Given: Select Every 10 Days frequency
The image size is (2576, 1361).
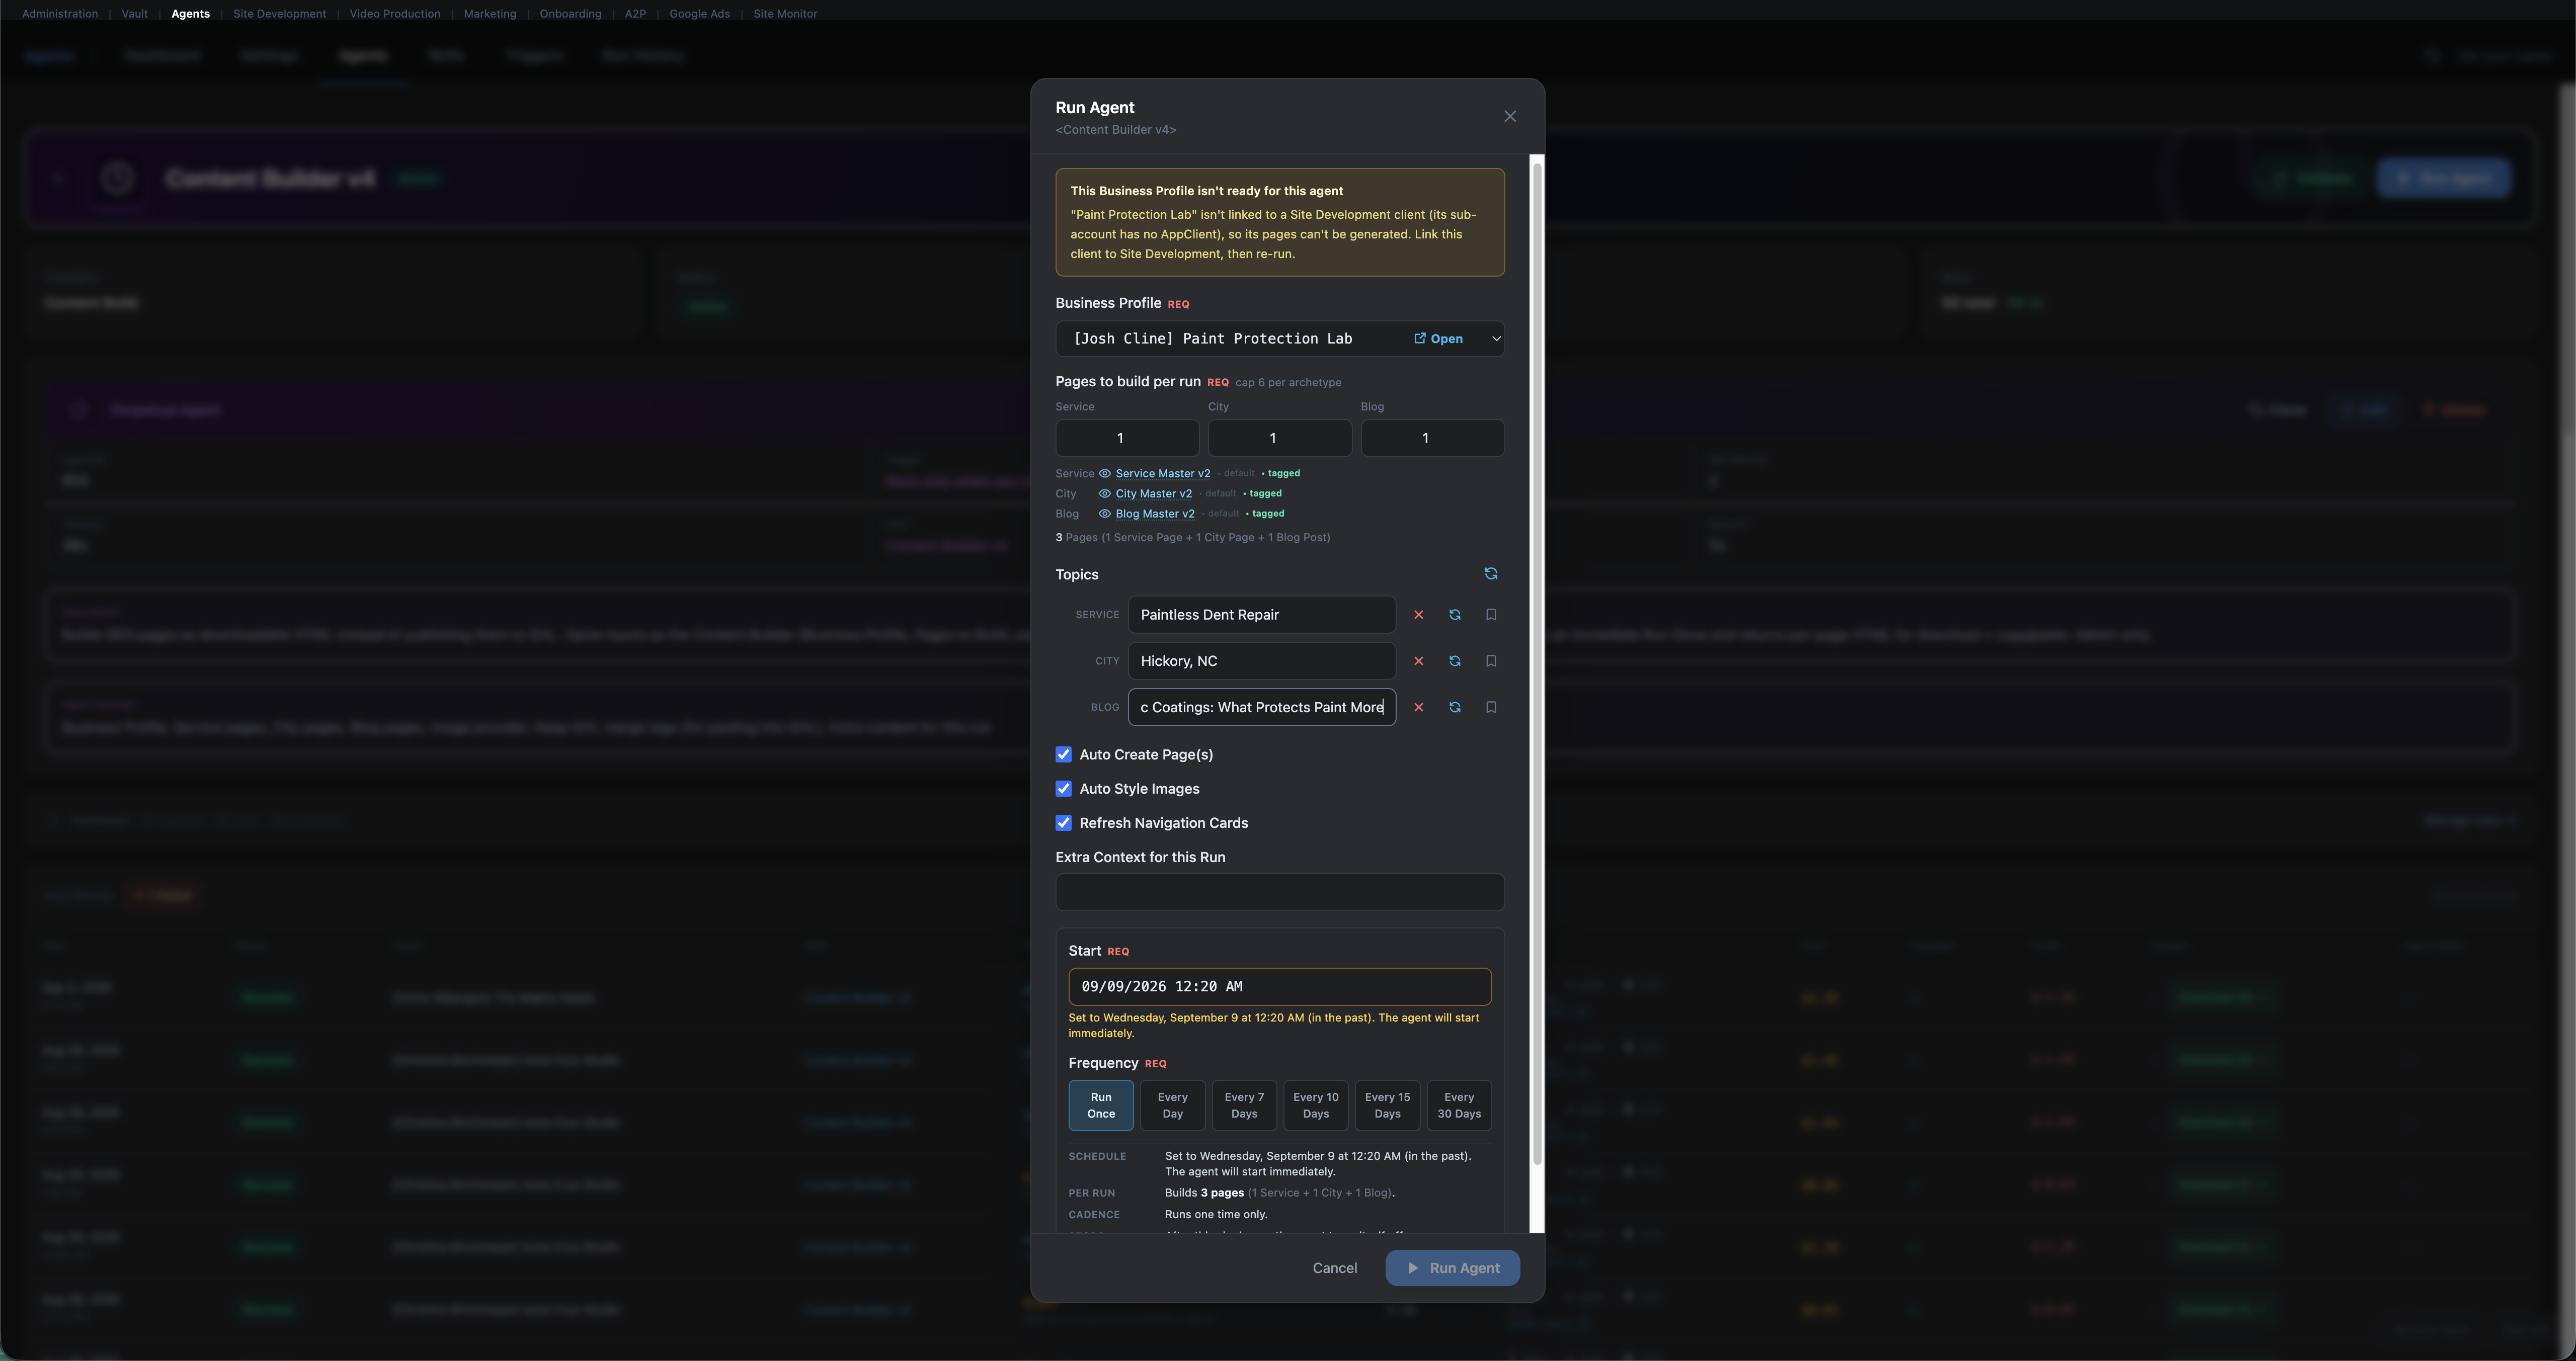Looking at the screenshot, I should click(1316, 1105).
